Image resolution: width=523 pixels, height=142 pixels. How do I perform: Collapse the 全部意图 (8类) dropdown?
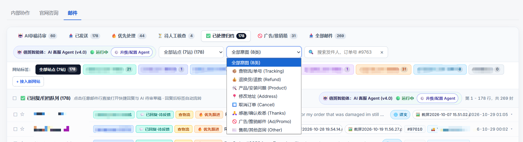(264, 52)
